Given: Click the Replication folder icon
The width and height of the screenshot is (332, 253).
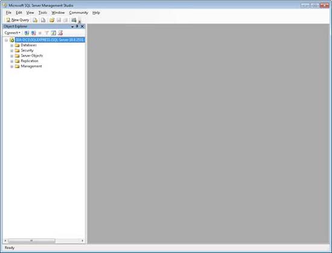Looking at the screenshot, I should coord(17,61).
